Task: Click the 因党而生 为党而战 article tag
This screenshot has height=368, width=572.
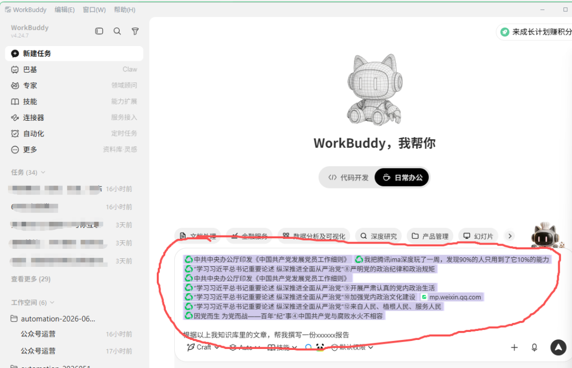Action: [284, 316]
